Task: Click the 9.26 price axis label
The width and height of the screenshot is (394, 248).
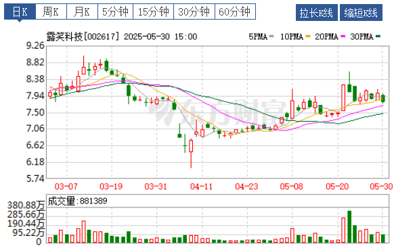Action: (35, 46)
